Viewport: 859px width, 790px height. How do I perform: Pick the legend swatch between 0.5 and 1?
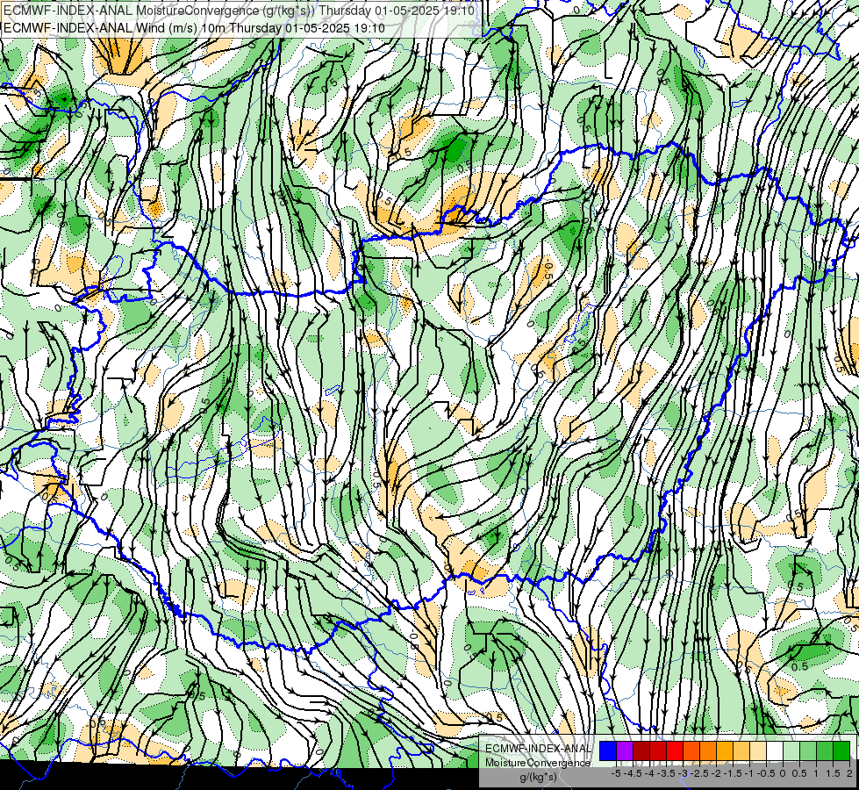(808, 751)
